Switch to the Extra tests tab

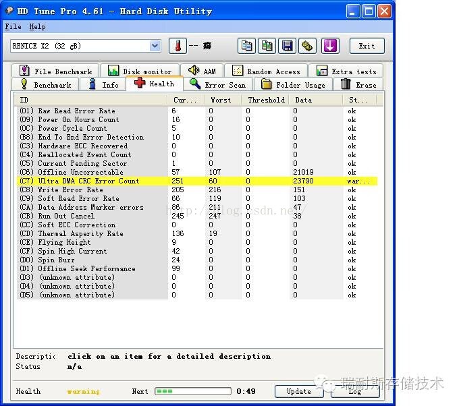[x=346, y=71]
